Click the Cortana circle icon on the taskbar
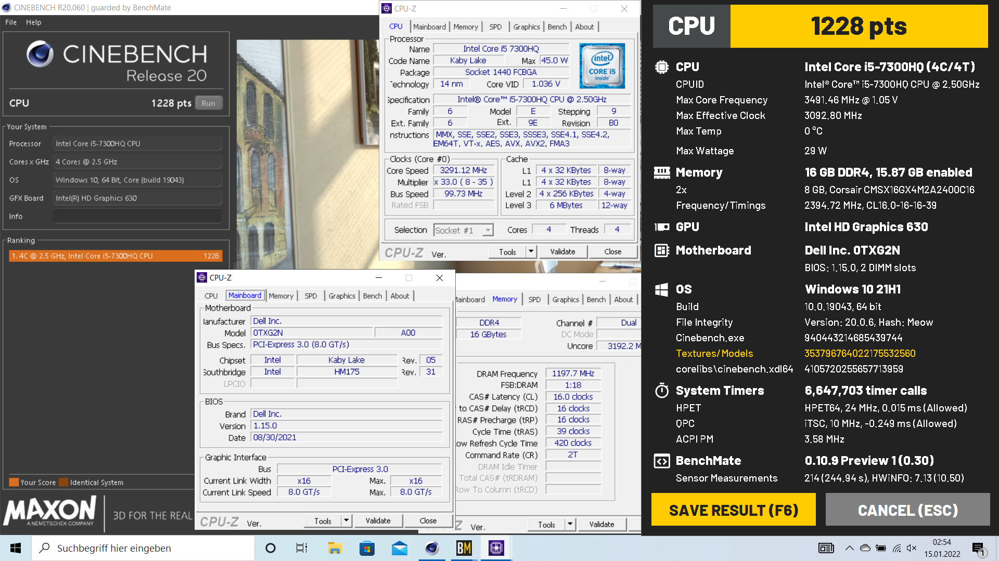The image size is (999, 561). (271, 548)
